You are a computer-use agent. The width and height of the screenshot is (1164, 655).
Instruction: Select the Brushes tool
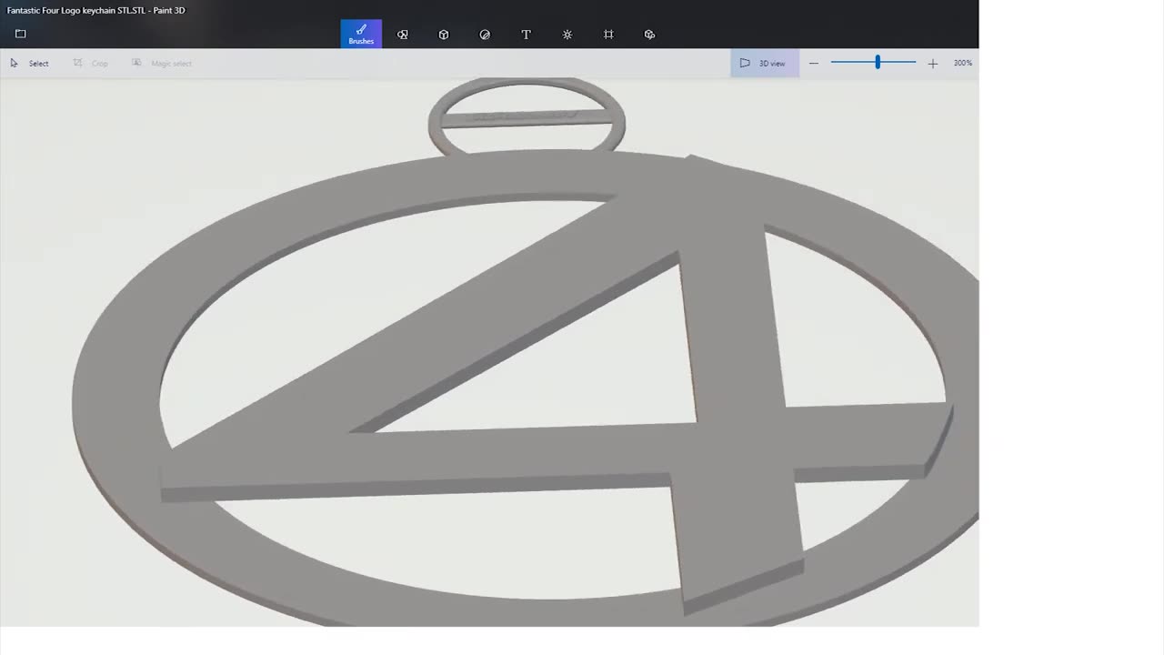pyautogui.click(x=361, y=34)
